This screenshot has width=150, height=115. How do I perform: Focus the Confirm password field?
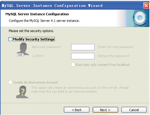pos(83,56)
